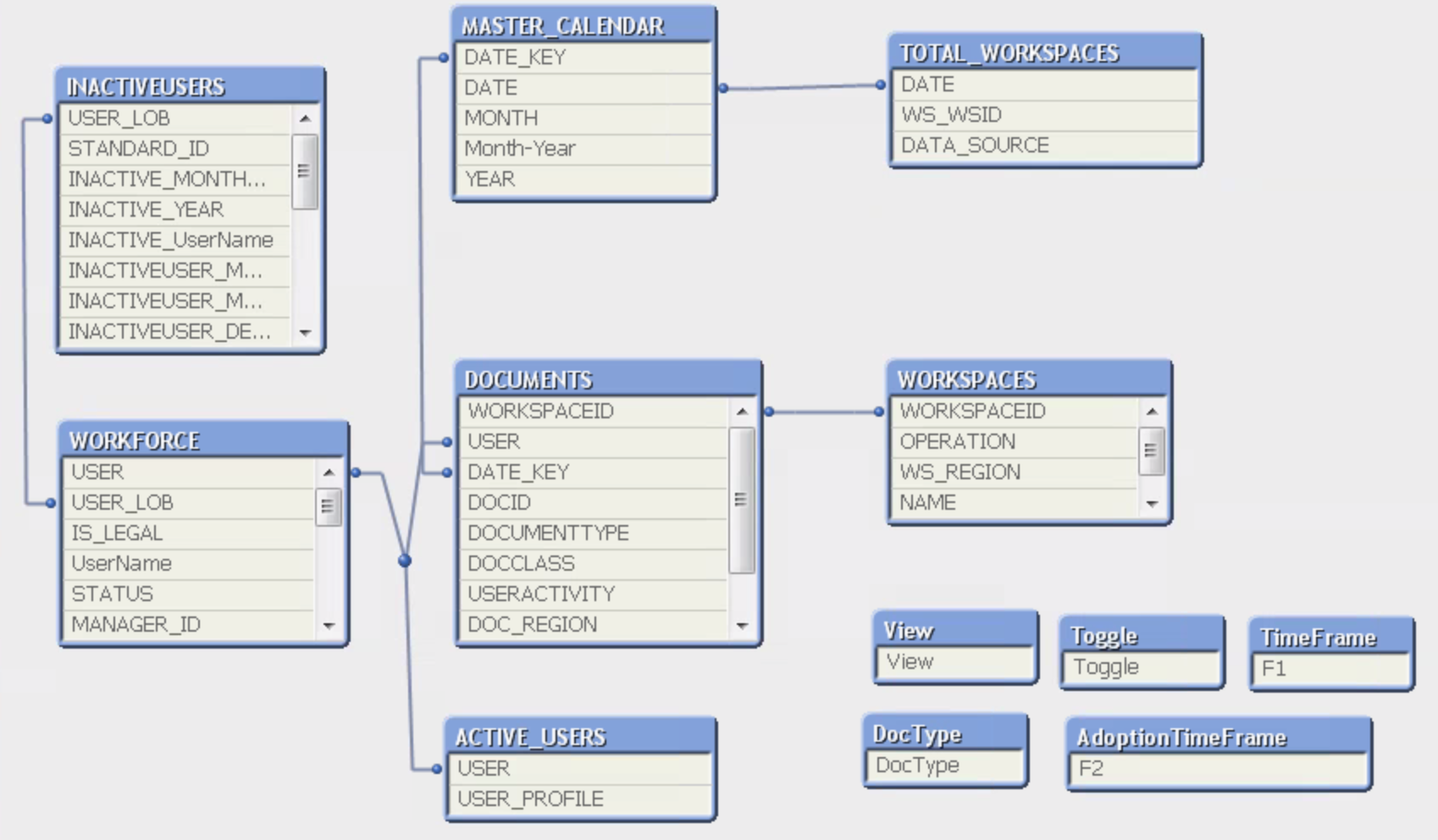Select the INACTIVEUSER_DE... field
This screenshot has height=840, width=1438.
coord(176,332)
